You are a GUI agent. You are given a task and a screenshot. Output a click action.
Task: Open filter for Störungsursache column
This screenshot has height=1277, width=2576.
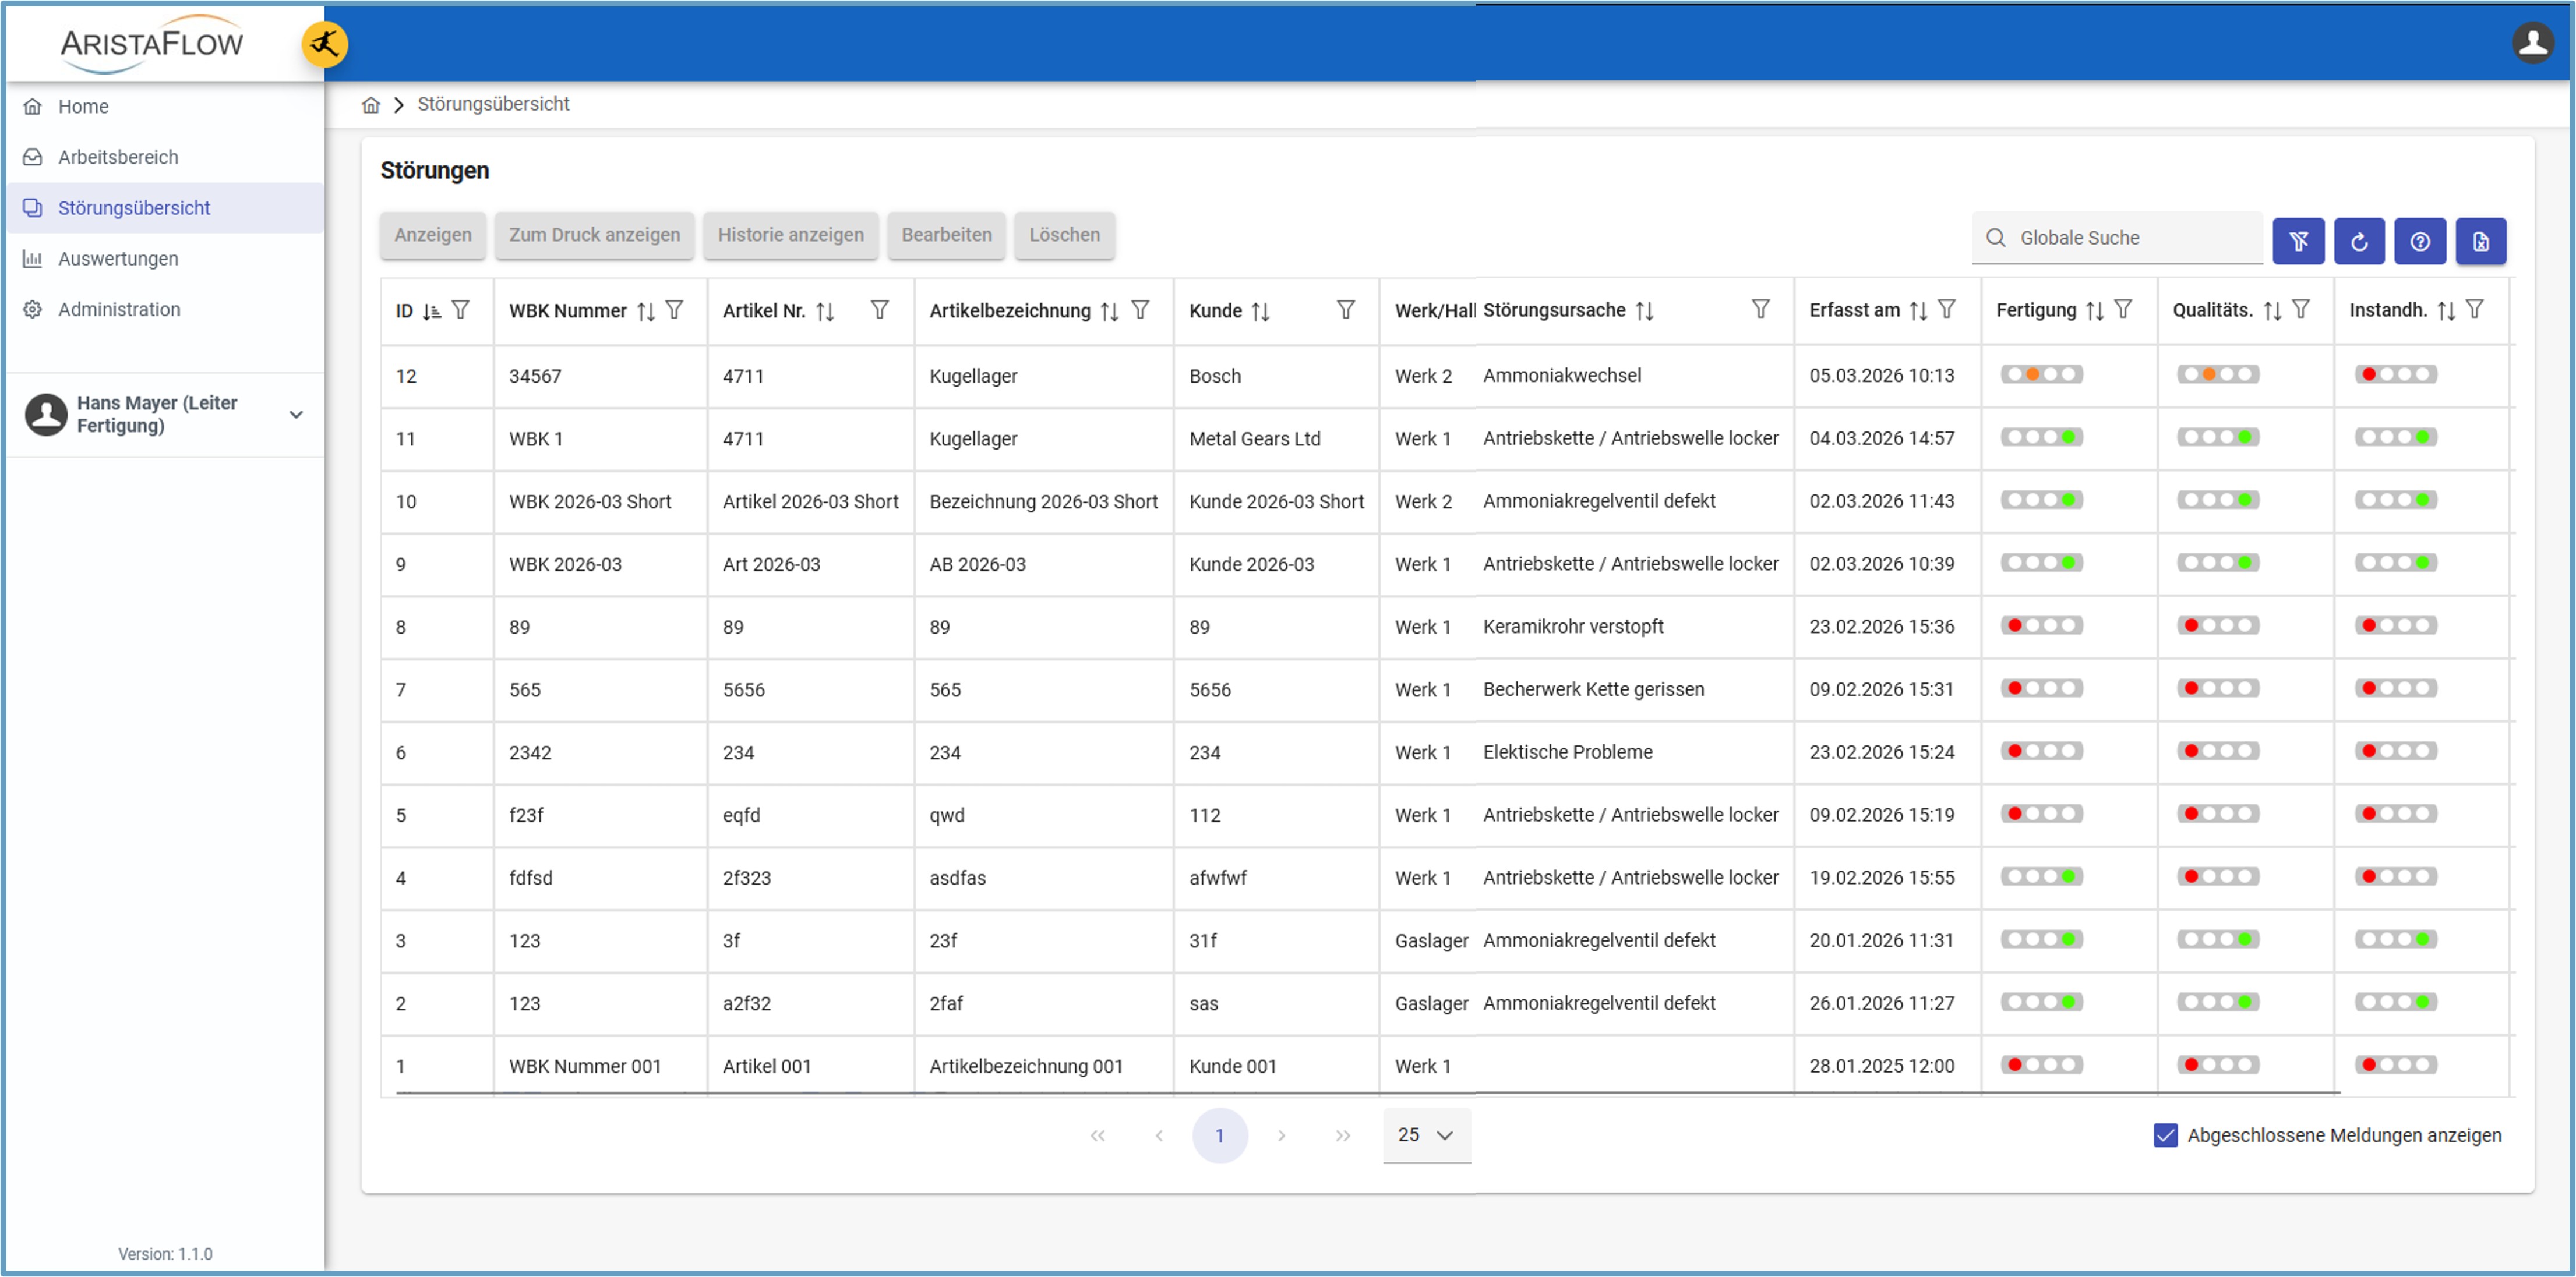click(x=1760, y=310)
